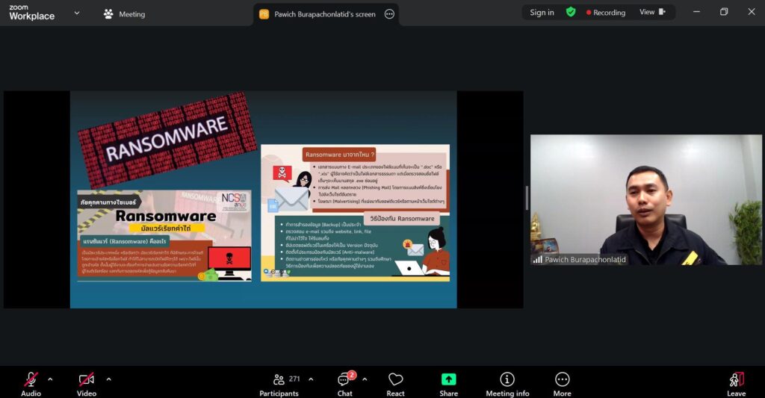Expand video options caret beside Video
The width and height of the screenshot is (765, 398).
click(108, 379)
